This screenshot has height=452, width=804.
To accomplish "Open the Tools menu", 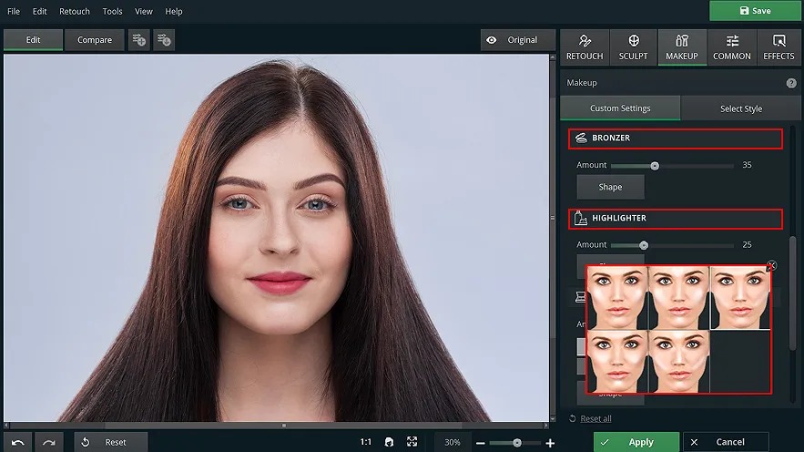I will [112, 11].
